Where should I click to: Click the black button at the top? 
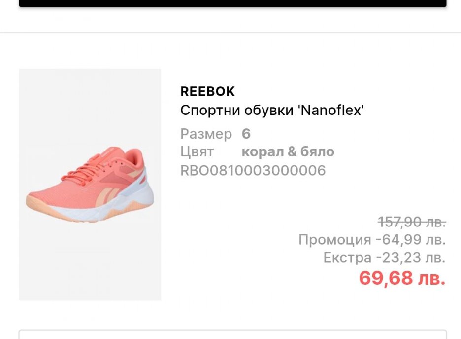point(232,3)
